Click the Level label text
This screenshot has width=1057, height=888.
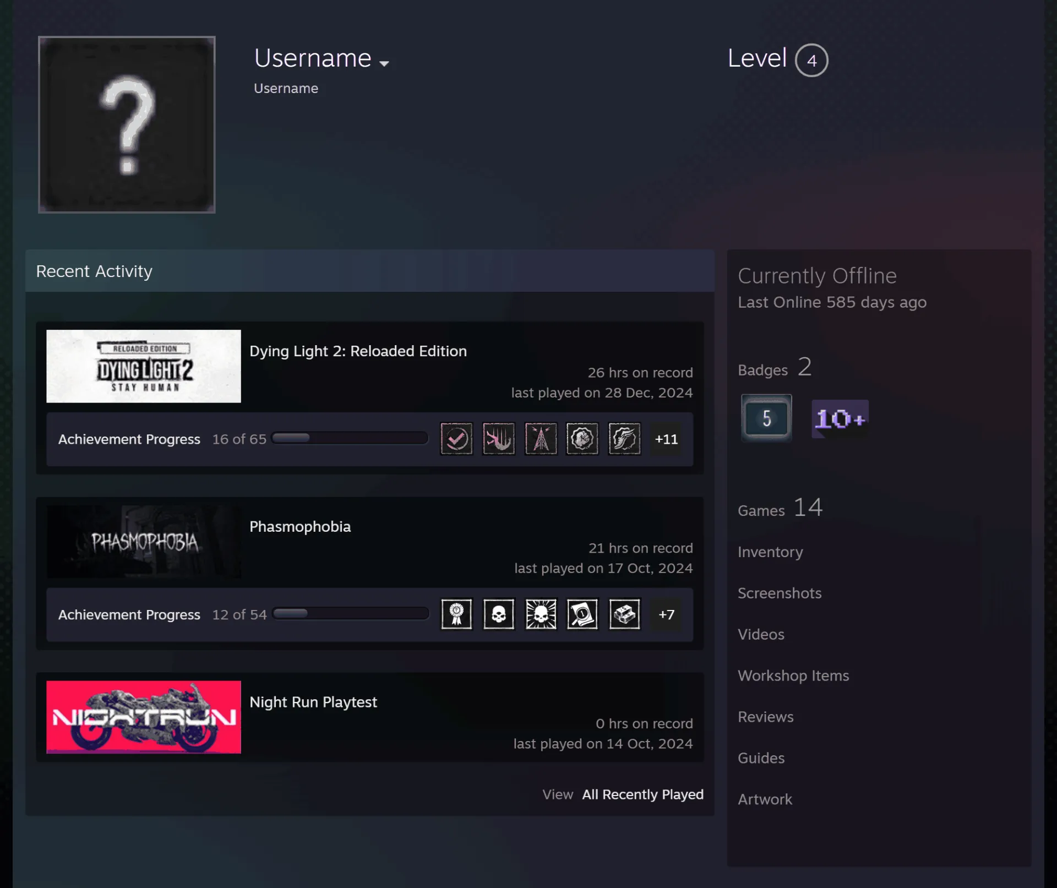coord(757,58)
